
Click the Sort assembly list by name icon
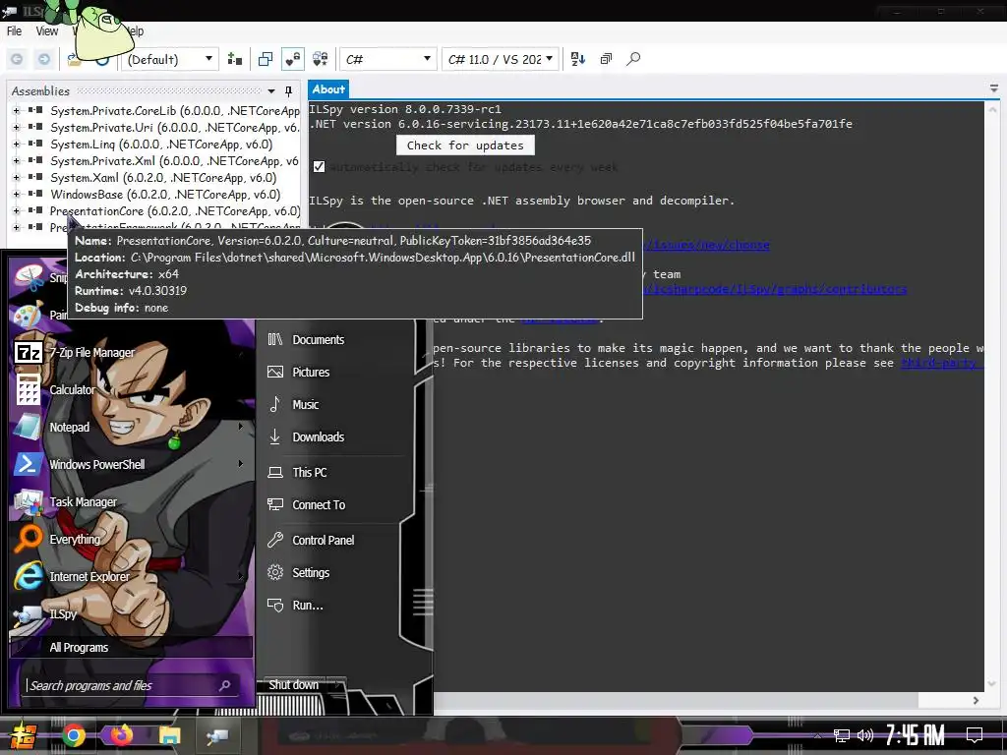578,59
